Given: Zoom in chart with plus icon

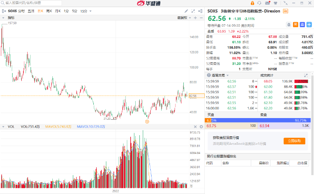Looking at the screenshot, I should 195,18.
